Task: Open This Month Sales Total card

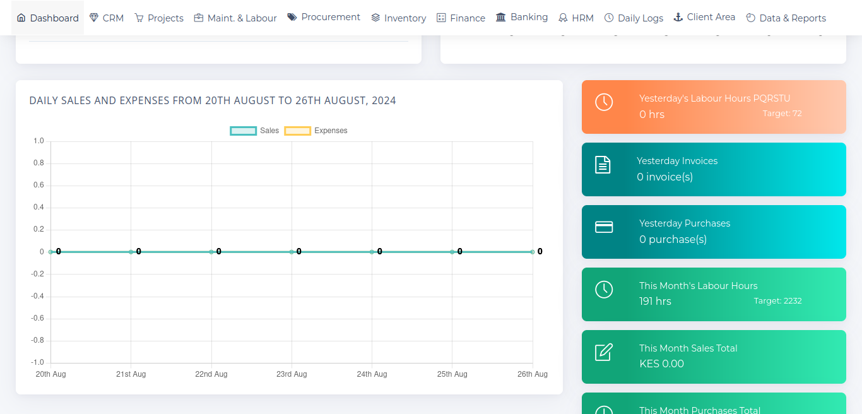Action: (x=713, y=357)
